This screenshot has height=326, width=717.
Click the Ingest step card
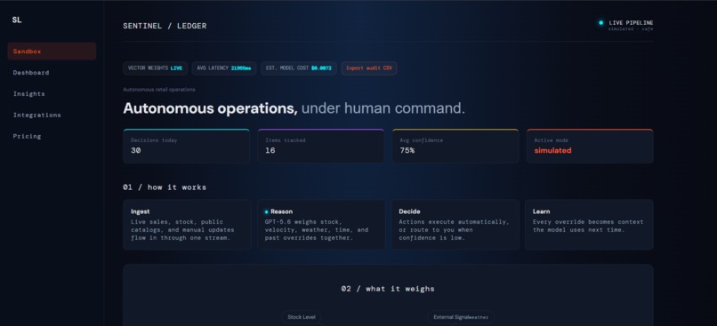click(x=187, y=225)
